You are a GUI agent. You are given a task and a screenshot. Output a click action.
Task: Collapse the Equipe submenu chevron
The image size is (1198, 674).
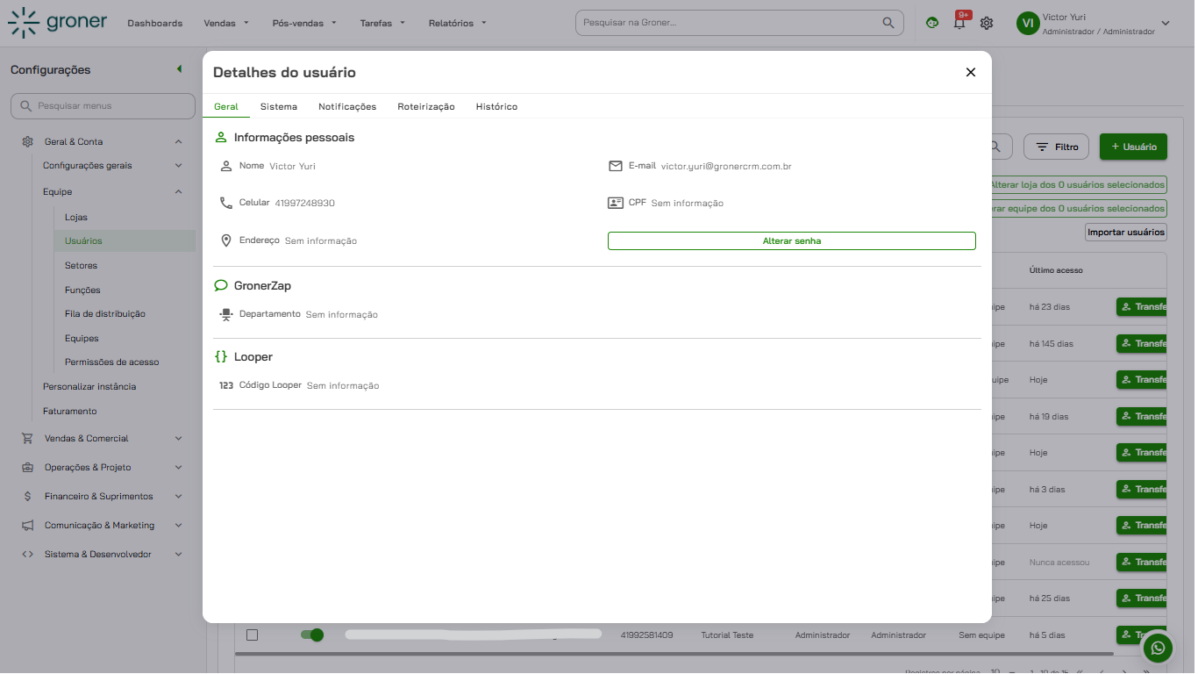(x=178, y=191)
